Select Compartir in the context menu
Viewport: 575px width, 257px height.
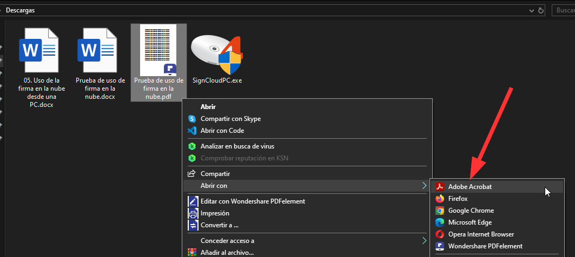point(215,174)
